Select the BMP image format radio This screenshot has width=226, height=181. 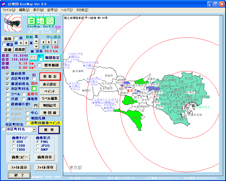pyautogui.click(x=38, y=150)
